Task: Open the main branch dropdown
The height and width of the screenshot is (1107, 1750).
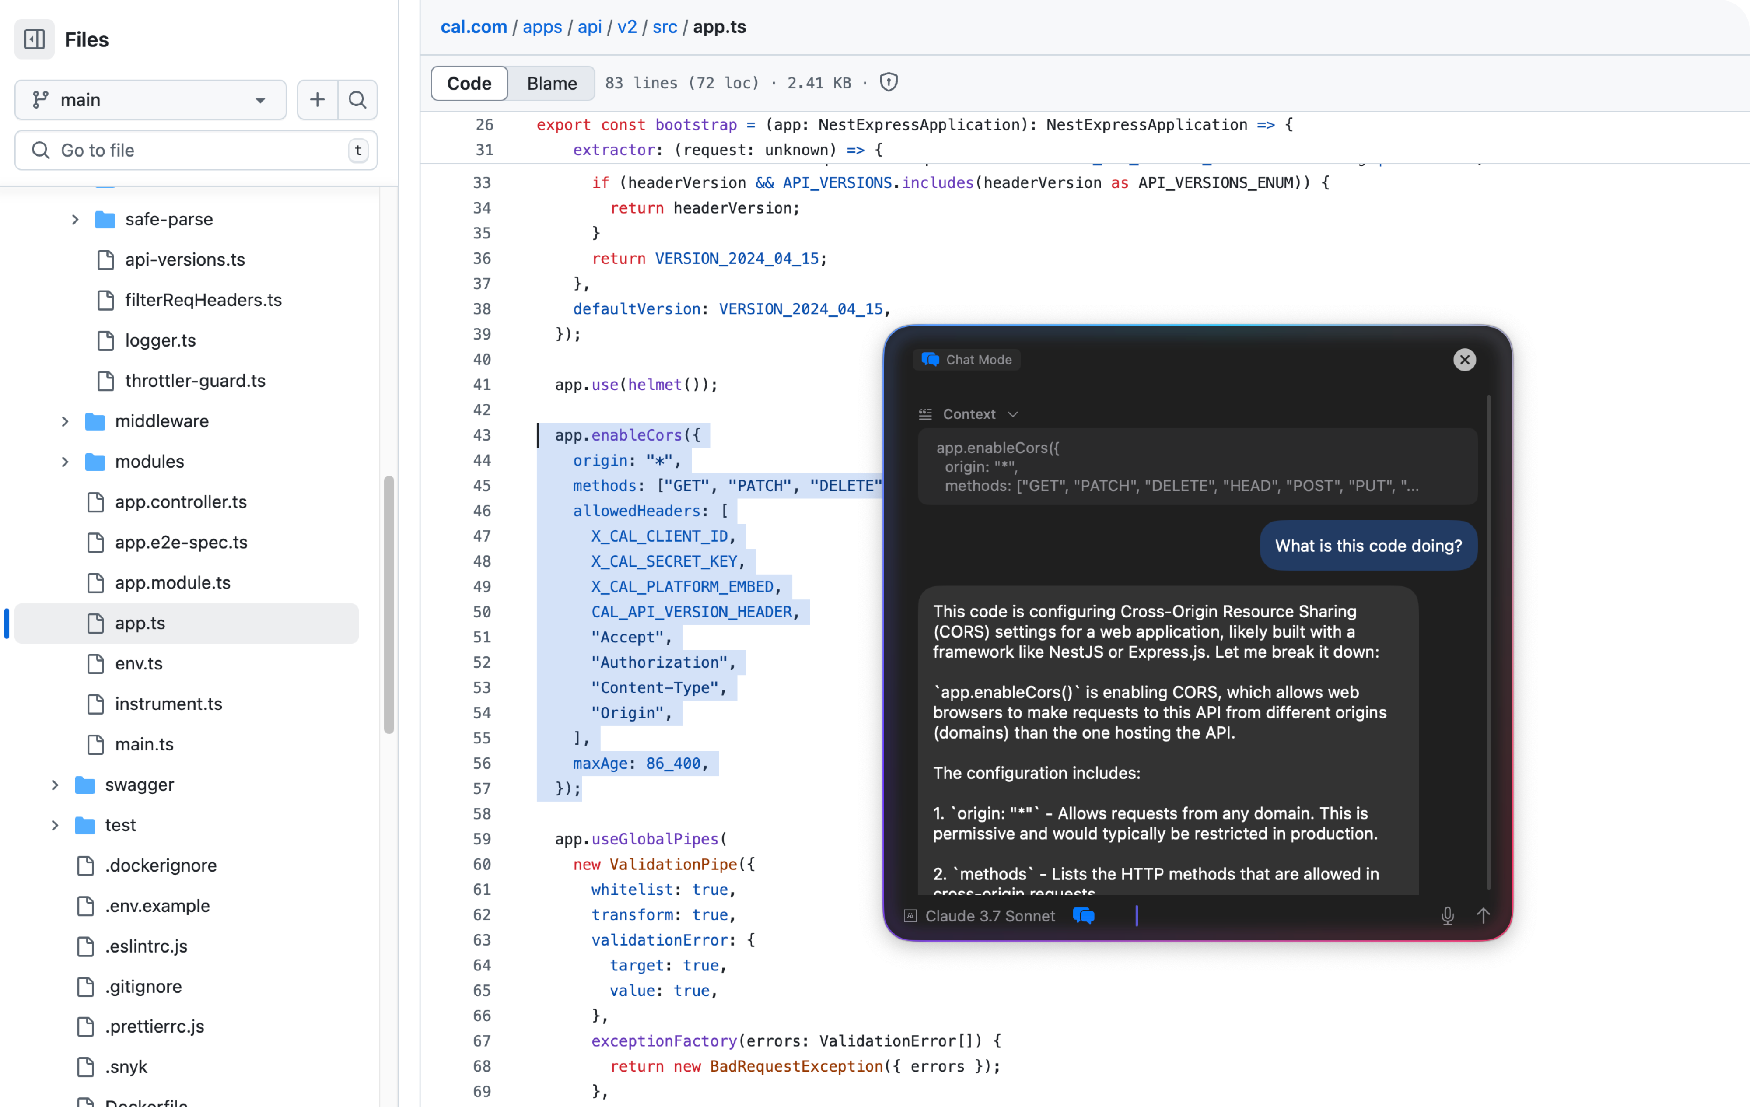Action: pyautogui.click(x=150, y=100)
